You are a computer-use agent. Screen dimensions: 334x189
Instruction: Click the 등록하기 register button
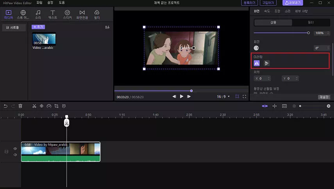click(x=250, y=3)
